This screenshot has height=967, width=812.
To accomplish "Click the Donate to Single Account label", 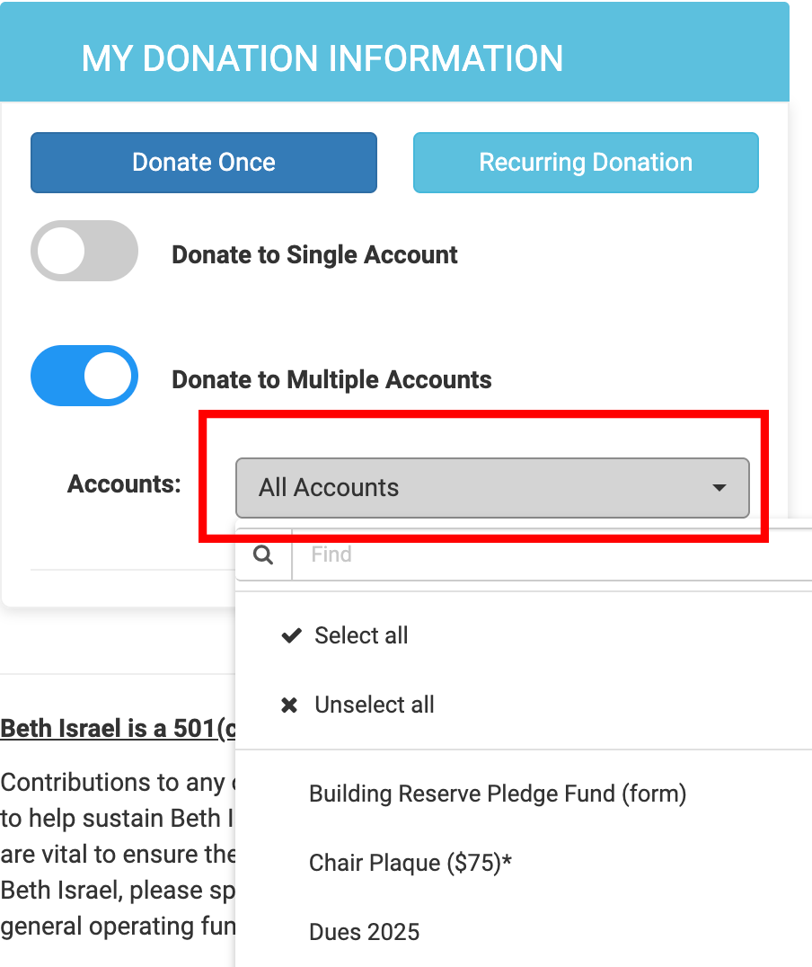I will 314,255.
